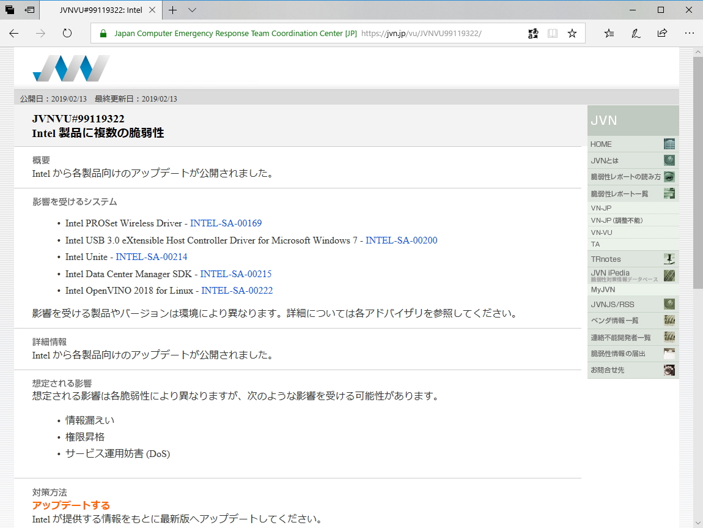Toggle Reading view with the book icon
This screenshot has height=528, width=703.
coord(552,33)
